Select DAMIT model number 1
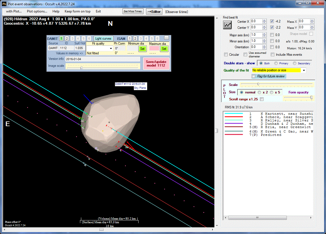 pos(61,39)
